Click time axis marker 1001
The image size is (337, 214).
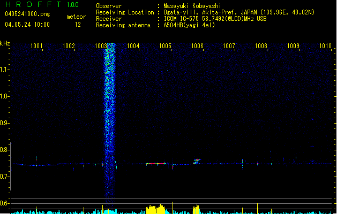point(36,46)
